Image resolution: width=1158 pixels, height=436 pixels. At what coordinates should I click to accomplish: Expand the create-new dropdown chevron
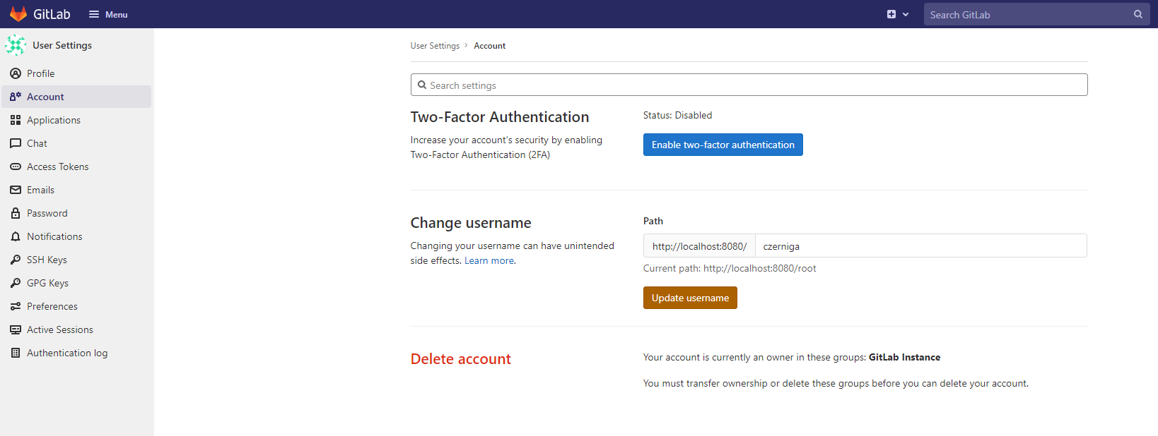coord(906,14)
